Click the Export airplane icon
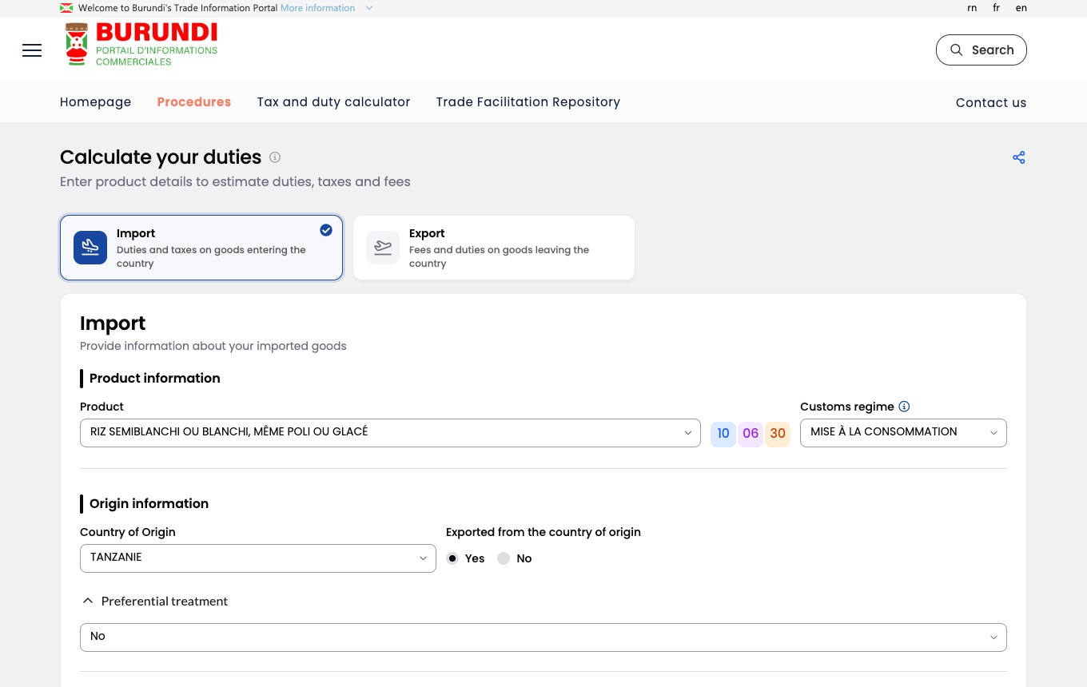This screenshot has height=687, width=1087. [x=383, y=248]
